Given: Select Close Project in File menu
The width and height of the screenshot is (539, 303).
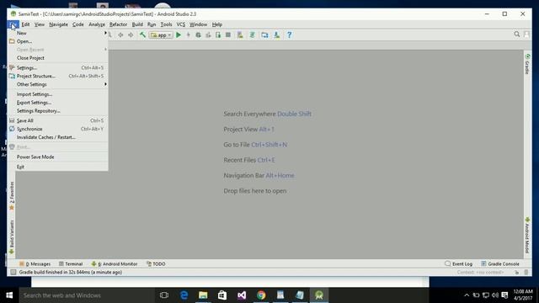Looking at the screenshot, I should pos(58,58).
